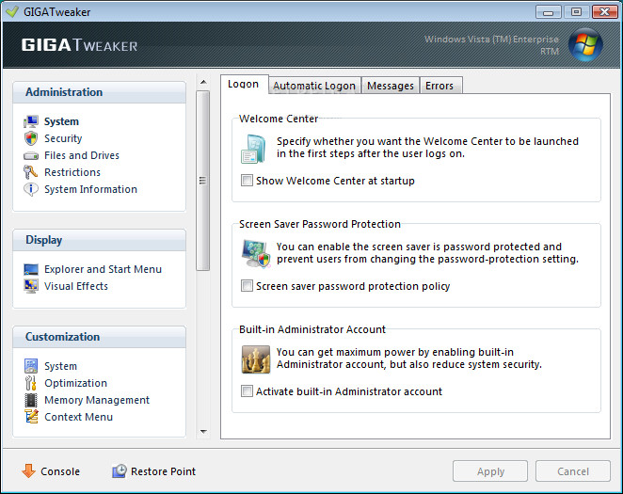
Task: Open Context Menu customization section
Action: point(78,417)
